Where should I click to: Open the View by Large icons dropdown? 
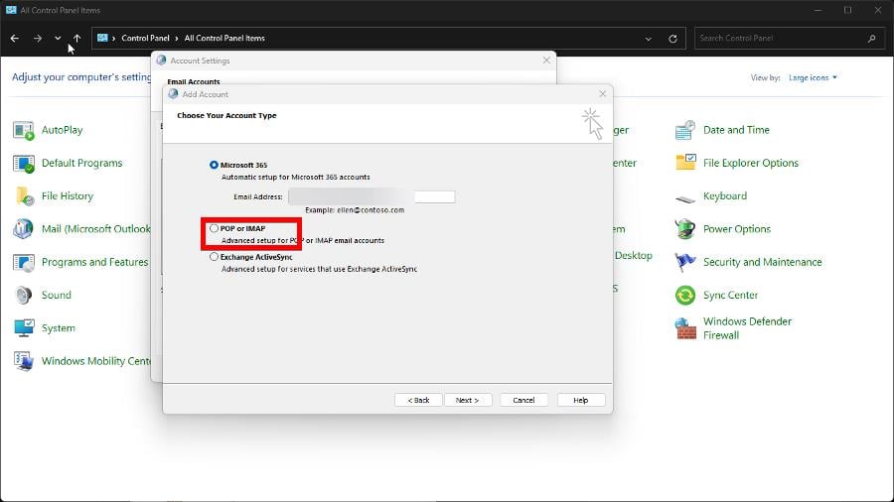(813, 77)
